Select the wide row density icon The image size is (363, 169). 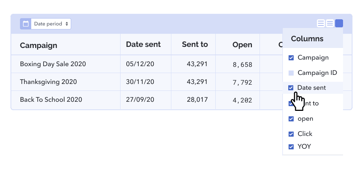pyautogui.click(x=321, y=24)
